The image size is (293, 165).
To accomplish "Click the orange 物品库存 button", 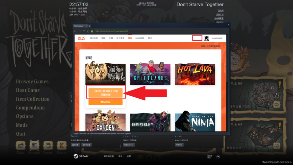I will coord(105,102).
